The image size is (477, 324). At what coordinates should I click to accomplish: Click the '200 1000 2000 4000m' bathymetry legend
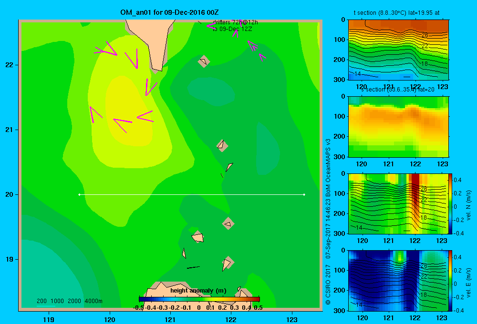click(x=69, y=301)
